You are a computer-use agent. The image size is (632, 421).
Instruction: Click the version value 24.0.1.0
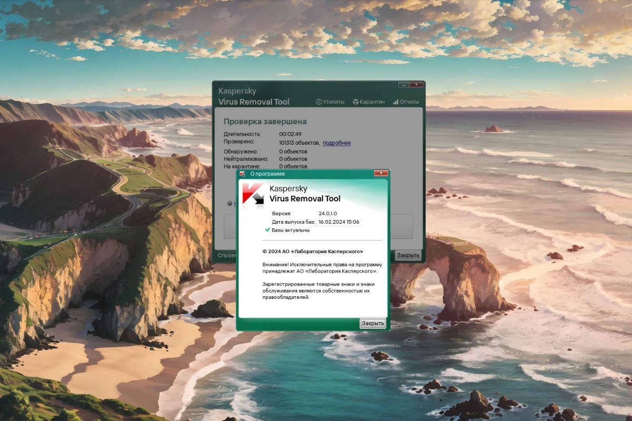click(x=328, y=214)
